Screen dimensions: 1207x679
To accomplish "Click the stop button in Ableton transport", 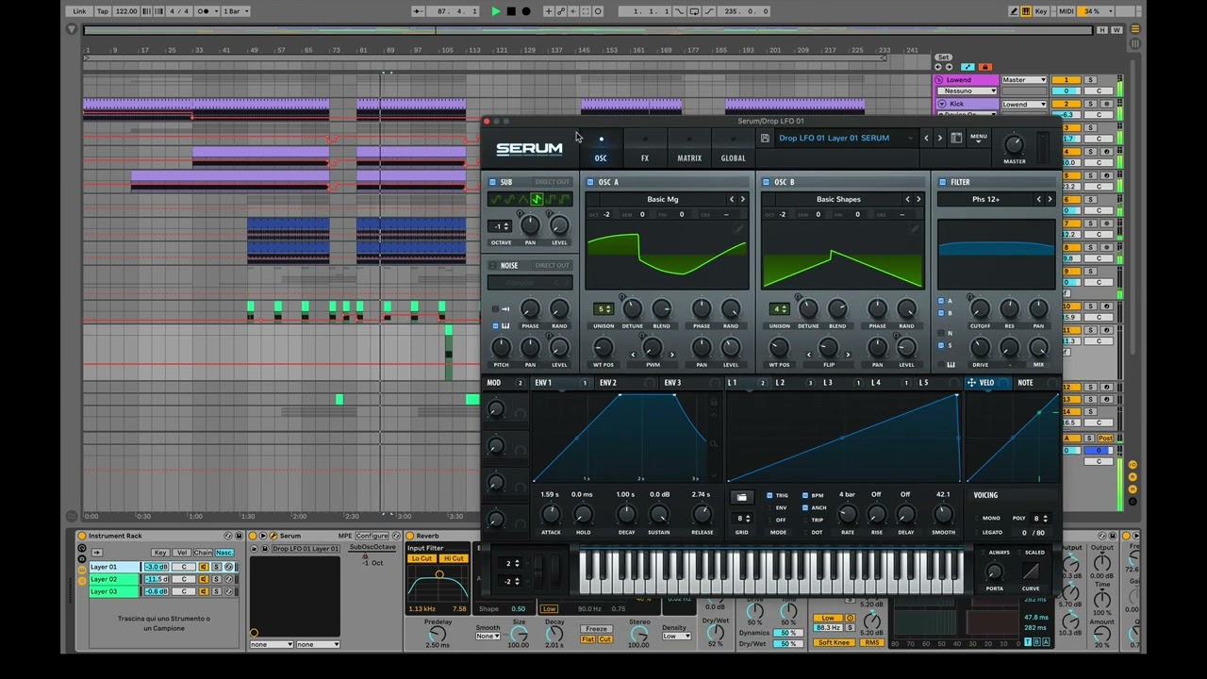I will coord(511,11).
